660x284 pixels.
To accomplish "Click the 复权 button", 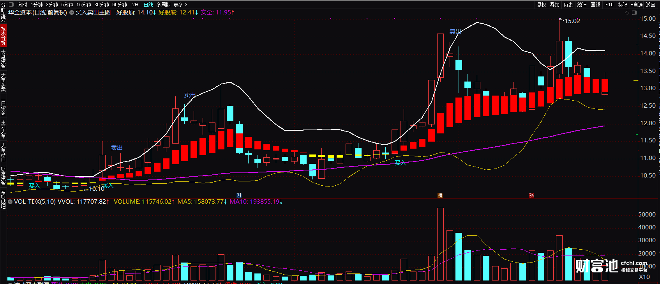I will [541, 5].
